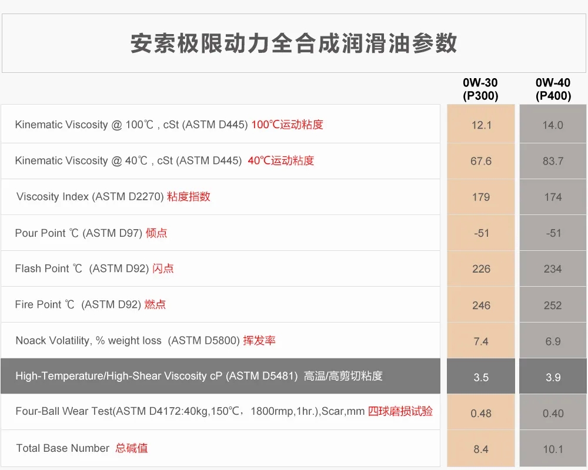588x470 pixels.
Task: Click the 3.9 HTHS viscosity value
Action: 553,377
